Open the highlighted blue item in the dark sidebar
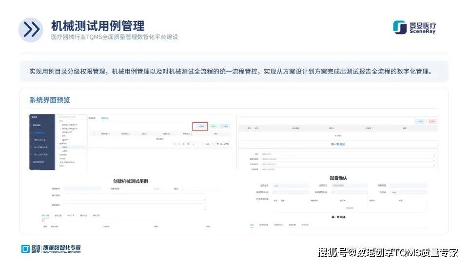The width and height of the screenshot is (468, 263). (x=39, y=132)
